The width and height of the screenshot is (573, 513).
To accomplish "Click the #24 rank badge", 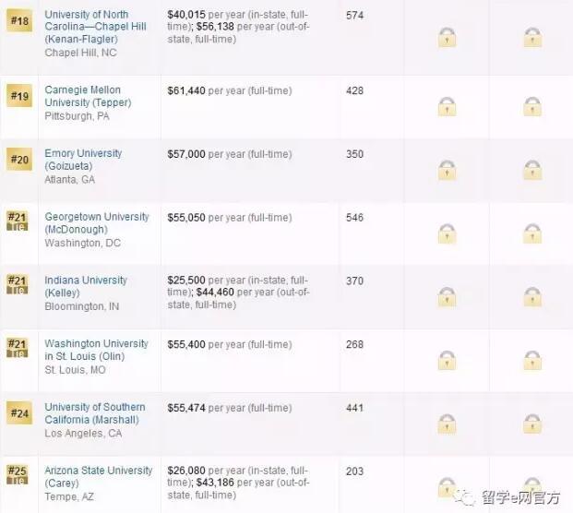I will click(19, 412).
